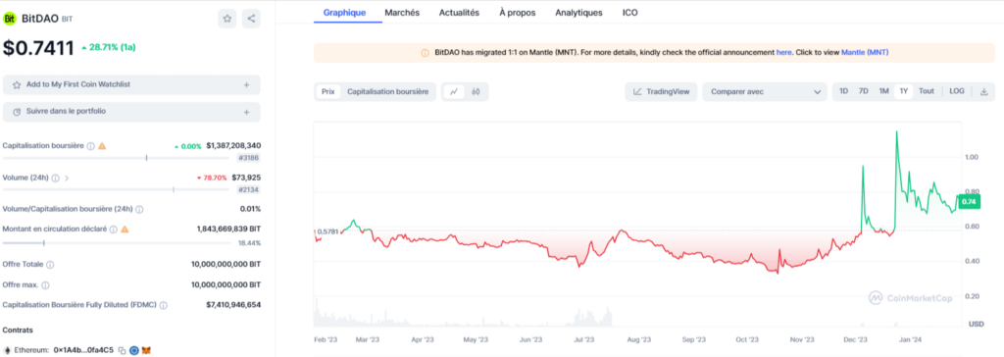The height and width of the screenshot is (357, 1004).
Task: Toggle chart to Prix view
Action: (327, 91)
